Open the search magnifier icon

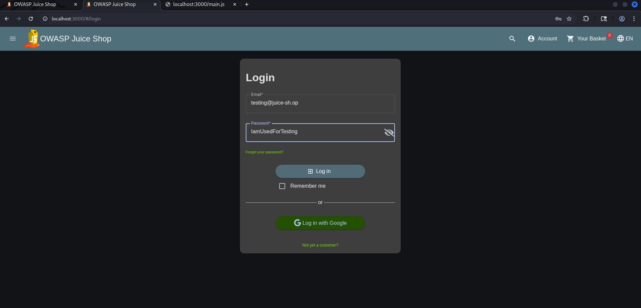click(x=512, y=39)
